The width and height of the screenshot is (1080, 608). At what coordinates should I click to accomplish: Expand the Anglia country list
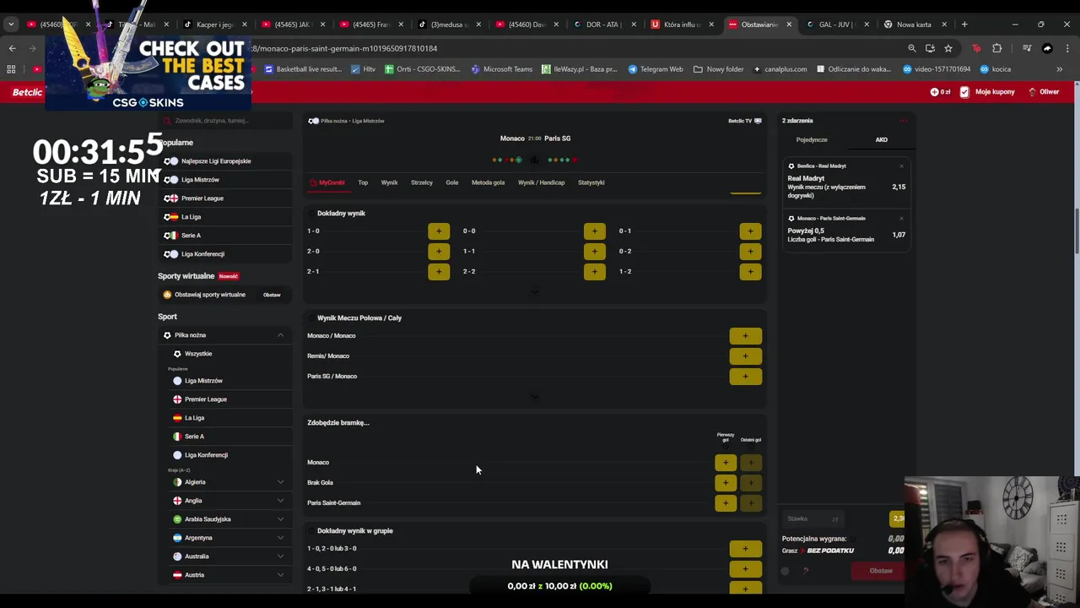click(x=280, y=501)
